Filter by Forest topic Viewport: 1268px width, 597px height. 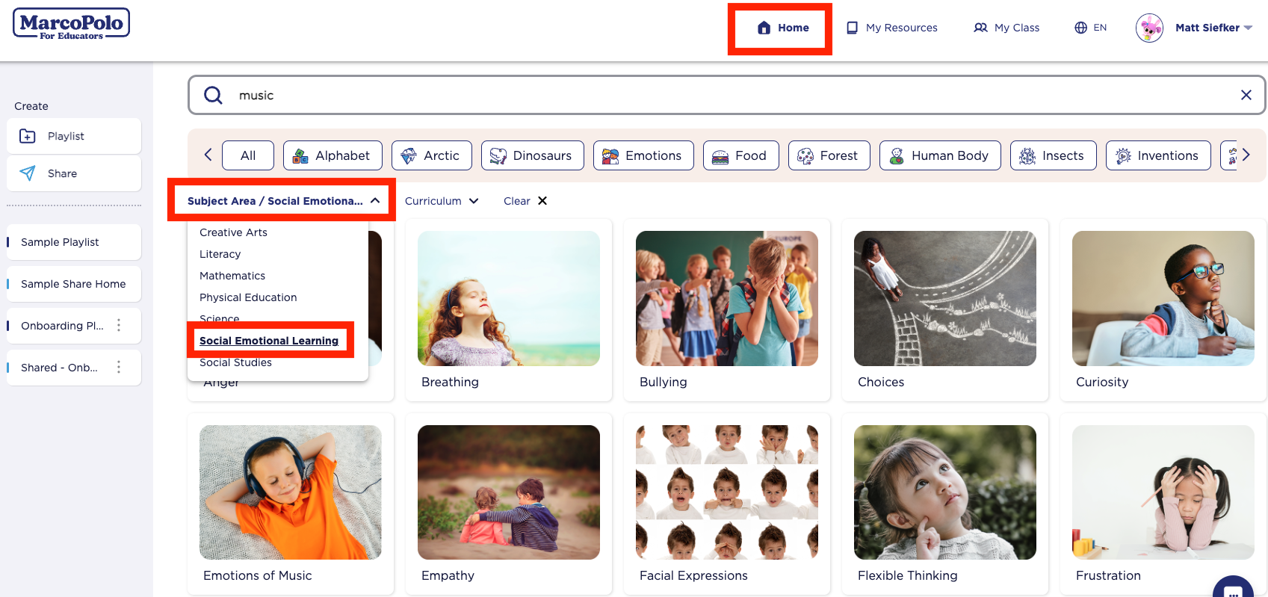tap(829, 155)
